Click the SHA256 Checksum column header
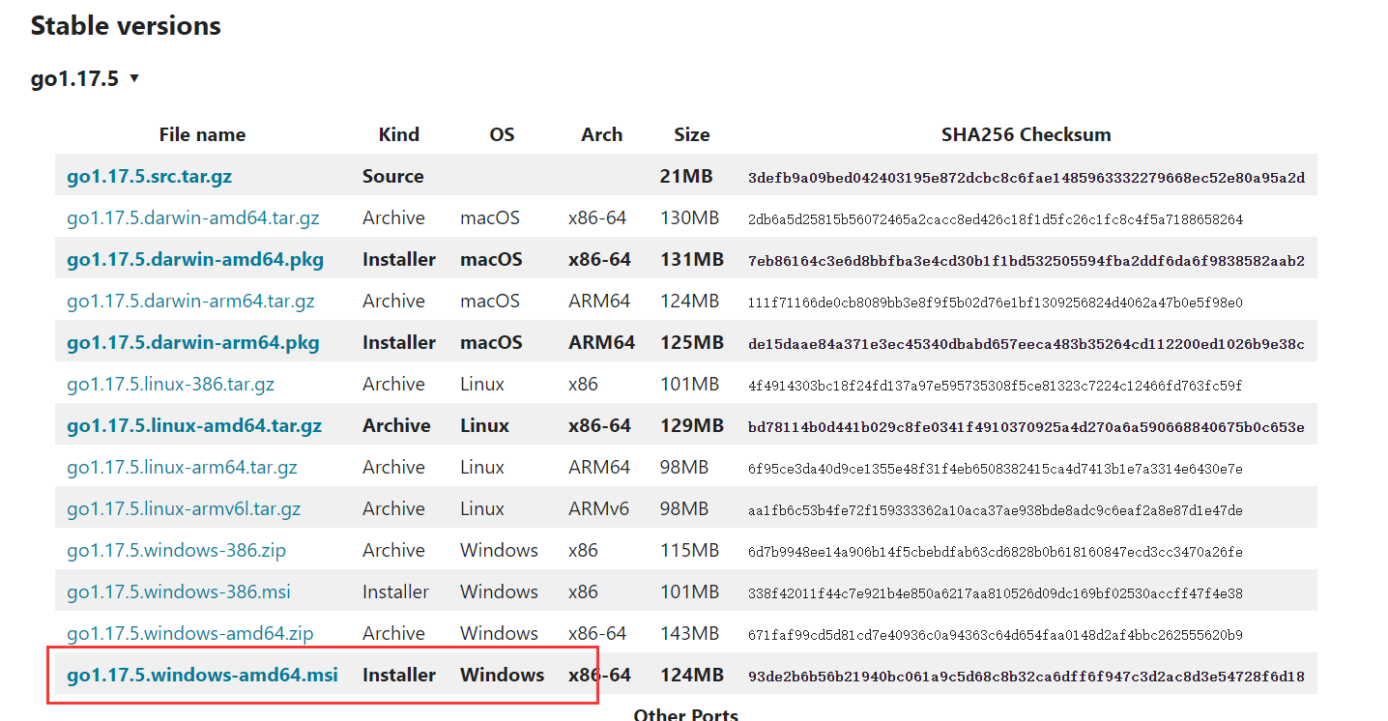Viewport: 1388px width, 721px height. click(x=1026, y=135)
